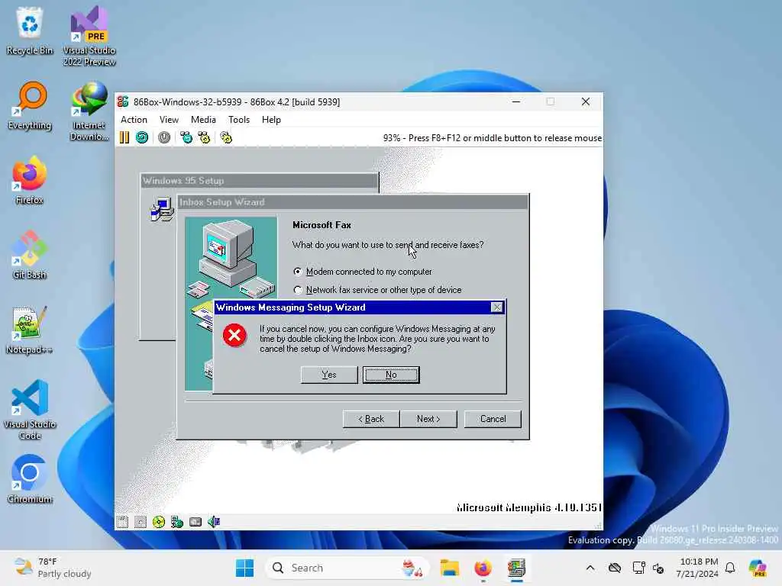
Task: Open Internet Download Manager desktop icon
Action: click(x=89, y=111)
